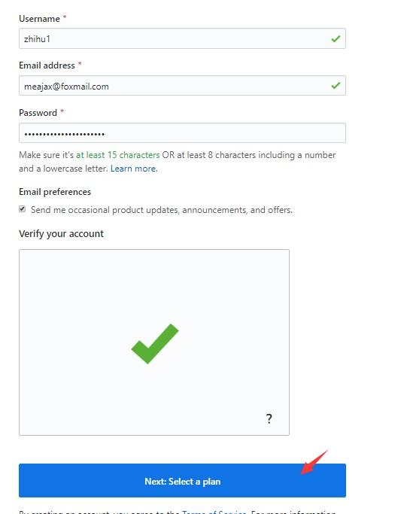Click the green checkmark in Username field

[x=336, y=39]
